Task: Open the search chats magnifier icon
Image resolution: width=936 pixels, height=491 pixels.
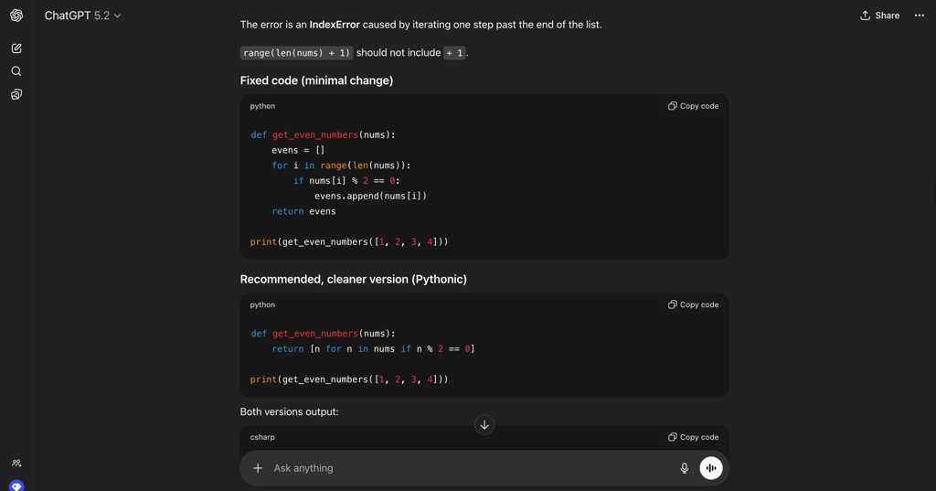Action: click(x=16, y=71)
